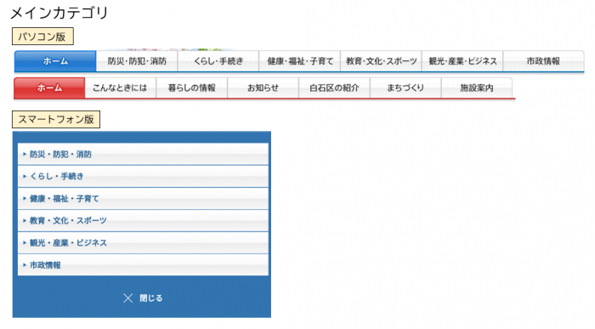Tap くらし・手続き in smartphone menu

(143, 176)
